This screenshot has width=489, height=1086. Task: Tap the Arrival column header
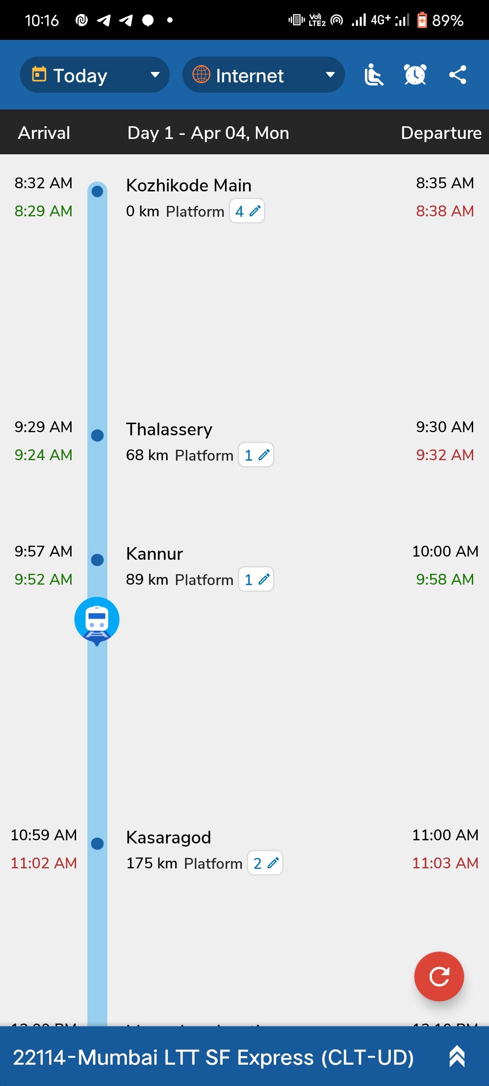tap(44, 133)
